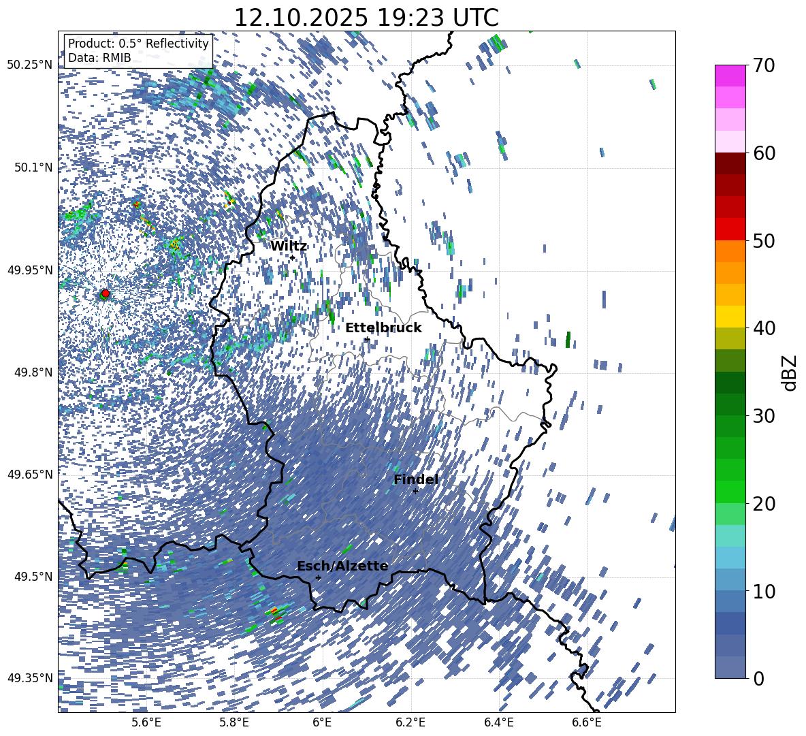Click the 6.2°E longitude label
The width and height of the screenshot is (806, 736).
point(410,722)
